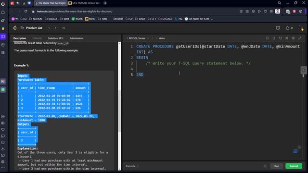Screen dimensions: 308x173
Task: Submit the solution
Action: (x=294, y=166)
